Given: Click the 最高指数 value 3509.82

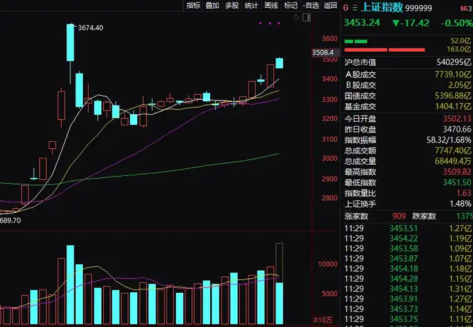Looking at the screenshot, I should [x=457, y=172].
